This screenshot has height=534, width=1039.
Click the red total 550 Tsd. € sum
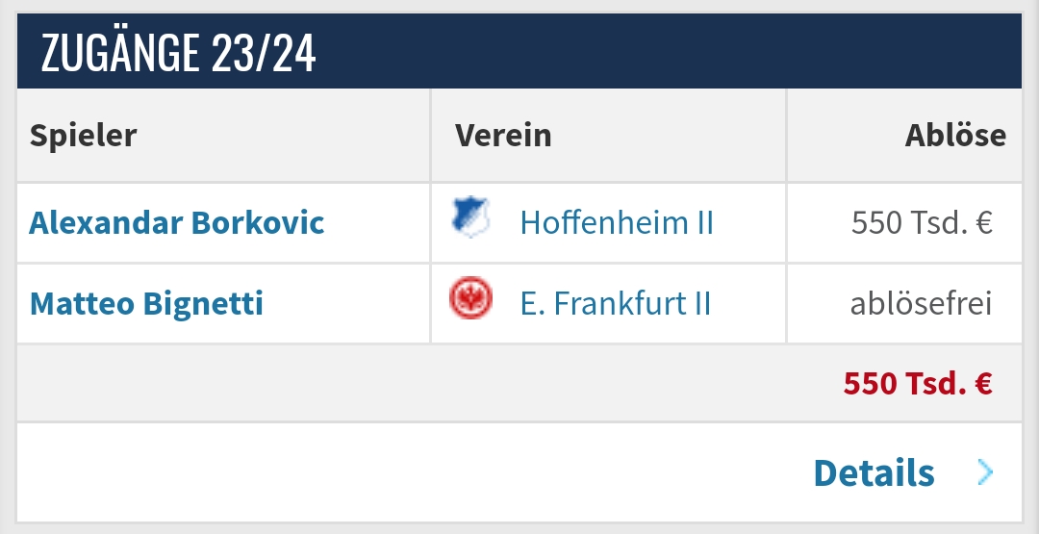pyautogui.click(x=918, y=383)
